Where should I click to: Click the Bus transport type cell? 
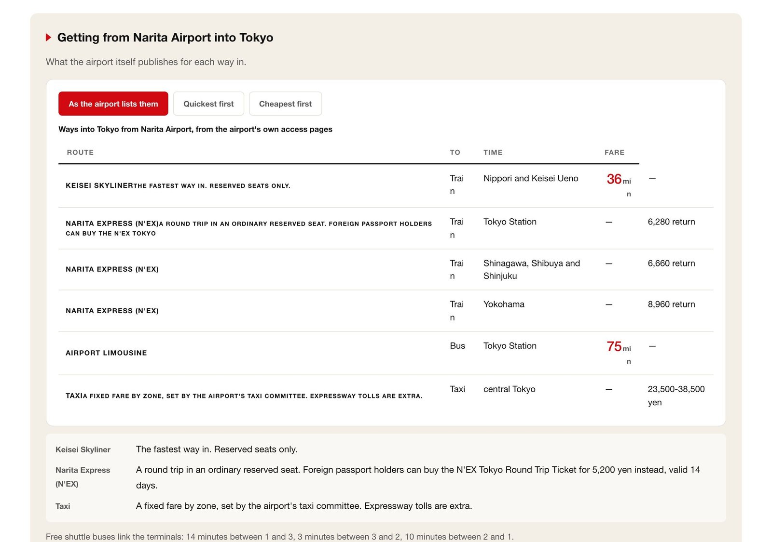tap(457, 346)
